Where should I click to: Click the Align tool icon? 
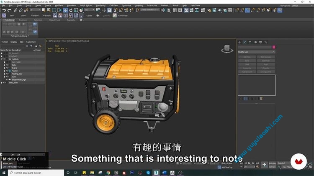coord(169,10)
